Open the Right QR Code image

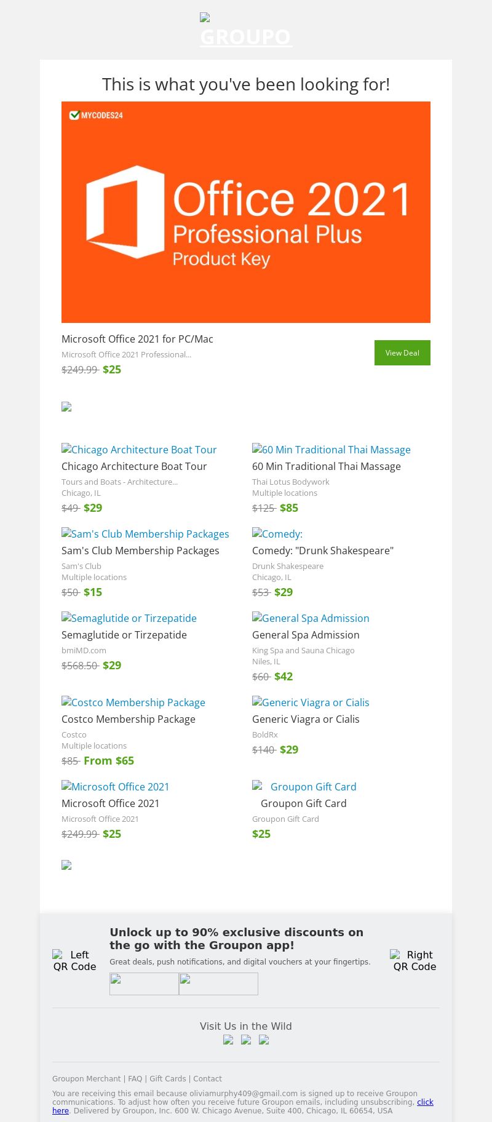415,960
